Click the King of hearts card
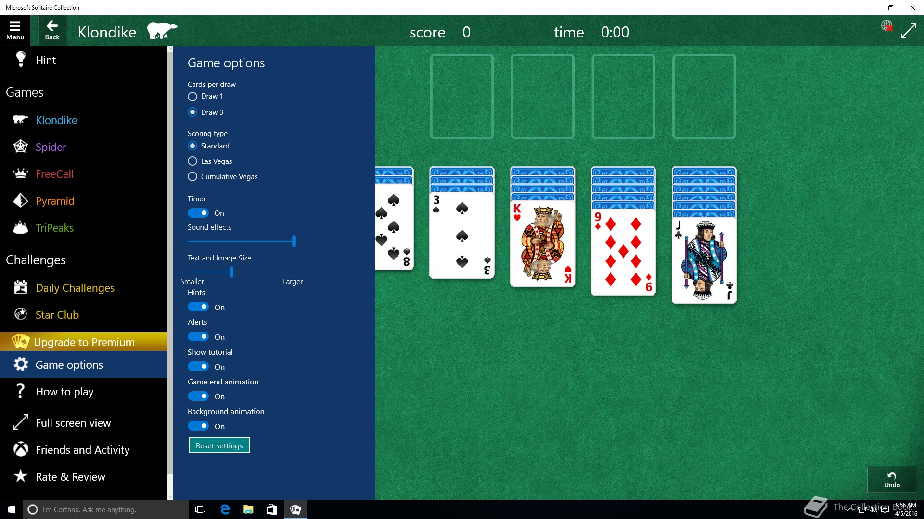The image size is (924, 519). pyautogui.click(x=542, y=244)
